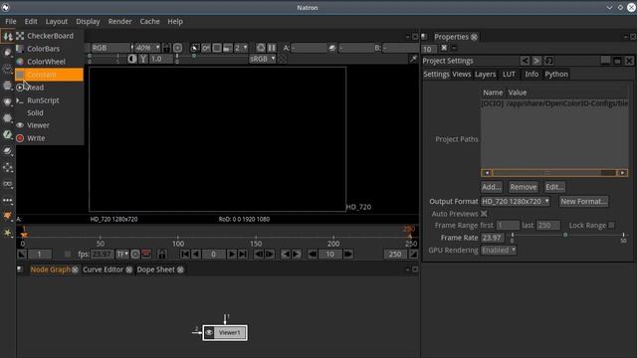This screenshot has width=637, height=358.
Task: Refresh the viewer render
Action: click(261, 48)
